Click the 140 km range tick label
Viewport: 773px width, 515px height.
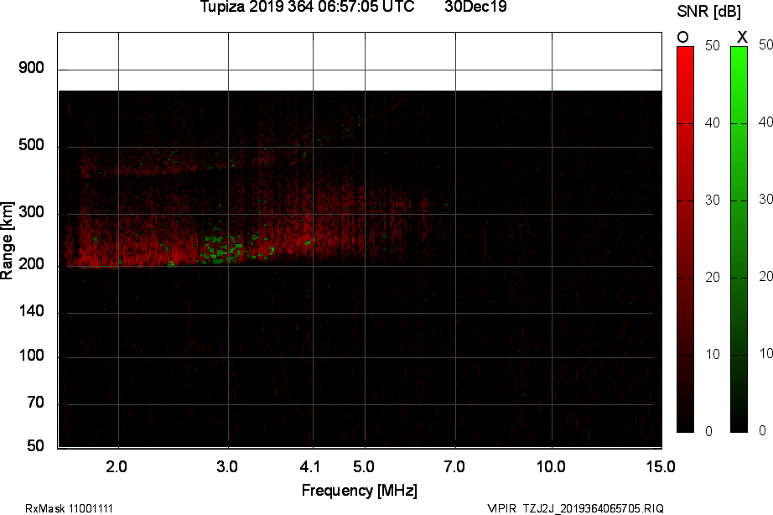(32, 311)
